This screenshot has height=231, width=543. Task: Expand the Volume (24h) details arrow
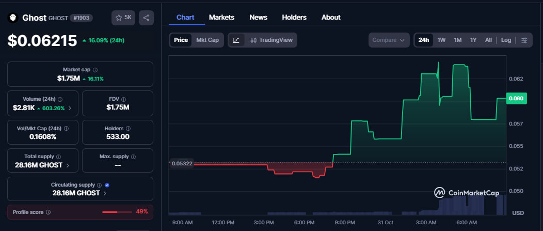point(70,108)
